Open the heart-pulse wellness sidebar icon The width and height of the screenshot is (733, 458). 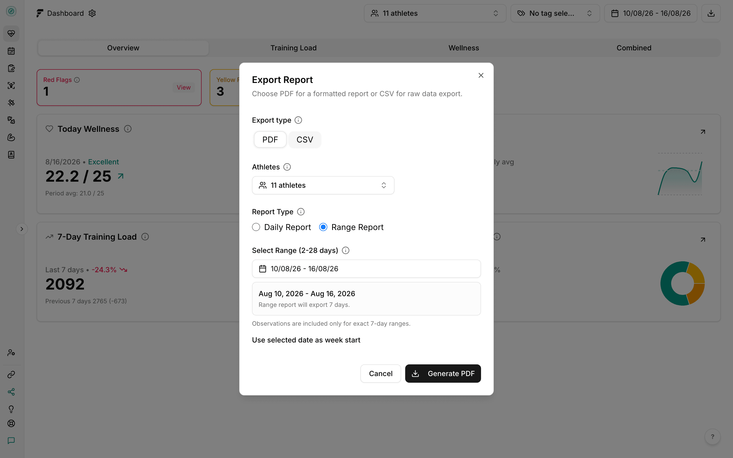[x=11, y=33]
